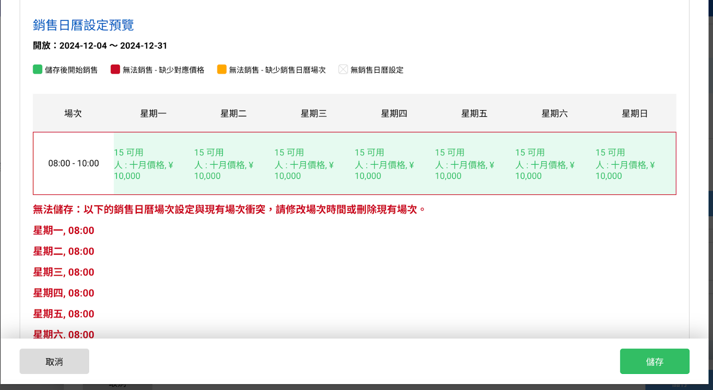
Task: Click the conflict entry 星期一, 08:00
Action: click(x=64, y=230)
